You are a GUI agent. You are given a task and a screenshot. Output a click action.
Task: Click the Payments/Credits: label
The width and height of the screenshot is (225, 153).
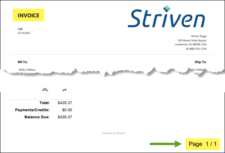tap(32, 110)
